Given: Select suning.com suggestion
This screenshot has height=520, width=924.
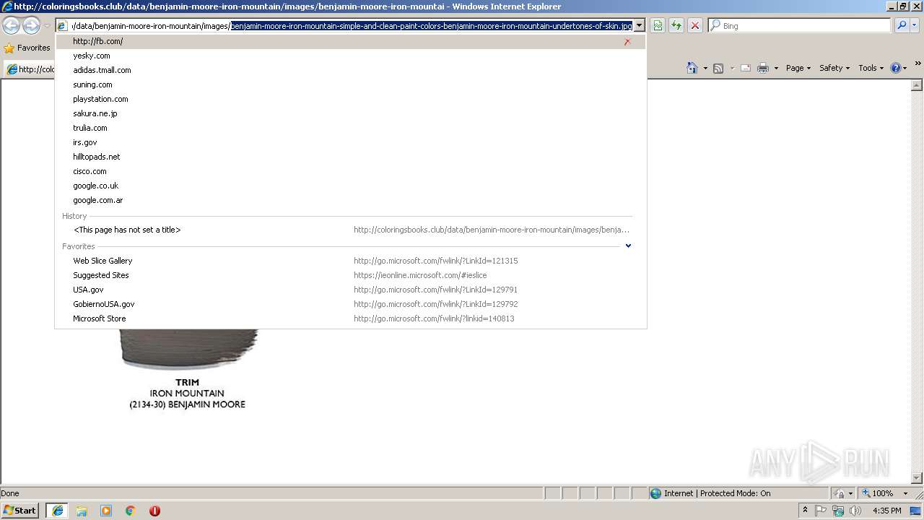Looking at the screenshot, I should coord(350,84).
